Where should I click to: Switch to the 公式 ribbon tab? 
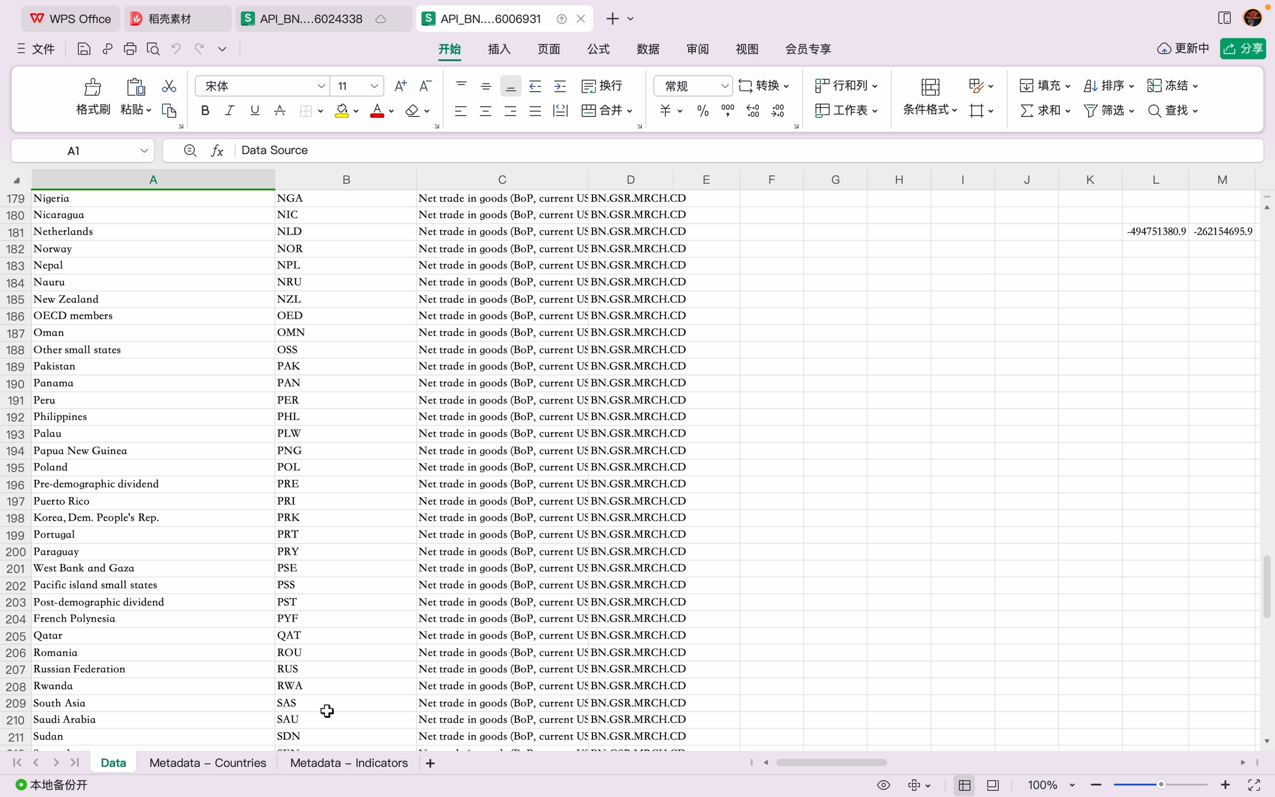pyautogui.click(x=598, y=49)
